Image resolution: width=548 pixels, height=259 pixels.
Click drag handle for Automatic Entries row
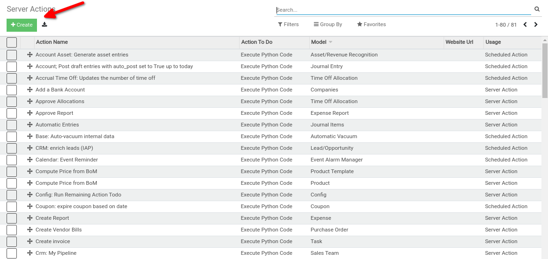pyautogui.click(x=29, y=125)
